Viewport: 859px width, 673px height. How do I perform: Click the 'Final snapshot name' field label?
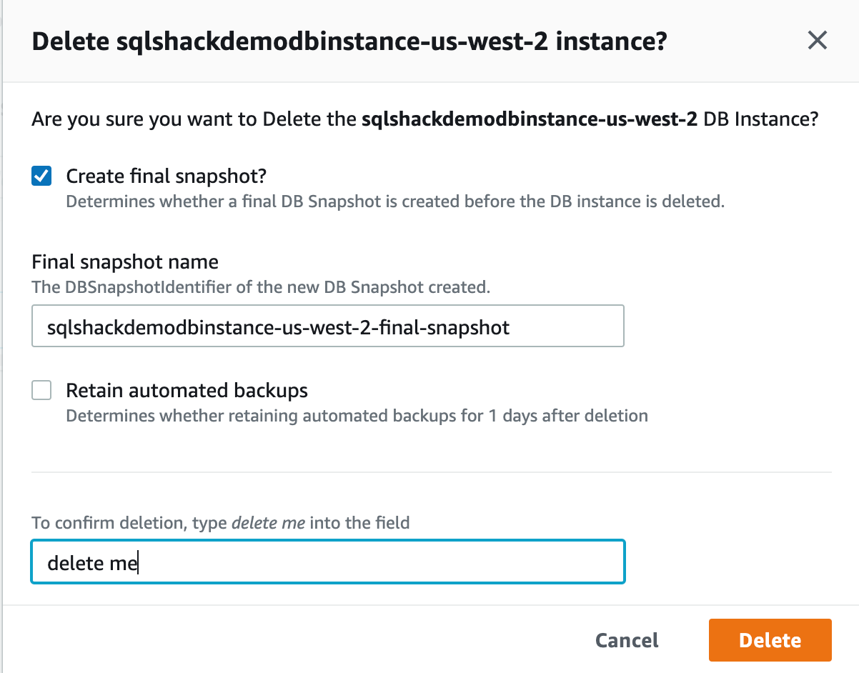pos(125,261)
